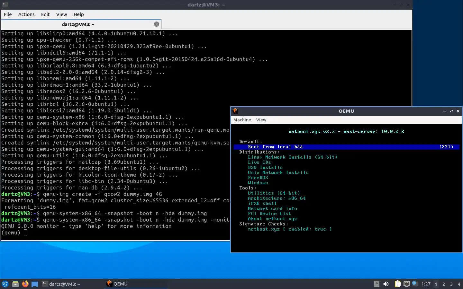Viewport: 463px width, 289px height.
Task: Click the QEMU window title bar icon
Action: [235, 111]
